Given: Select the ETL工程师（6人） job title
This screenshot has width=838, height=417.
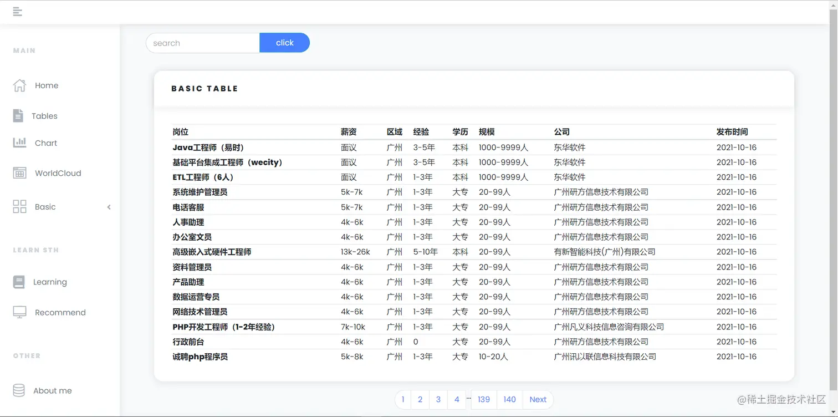Looking at the screenshot, I should point(203,177).
